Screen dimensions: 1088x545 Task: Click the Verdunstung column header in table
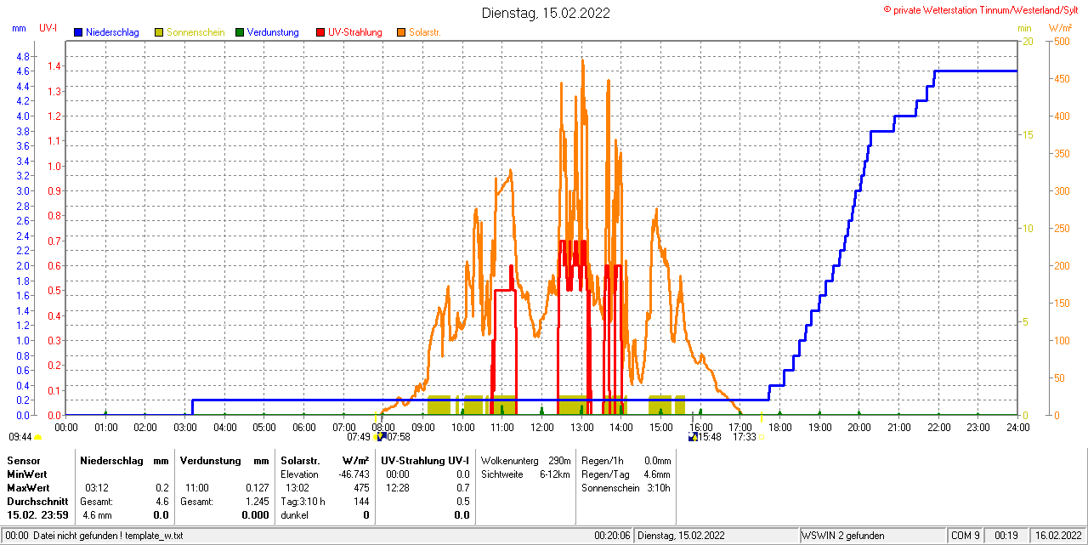(212, 460)
